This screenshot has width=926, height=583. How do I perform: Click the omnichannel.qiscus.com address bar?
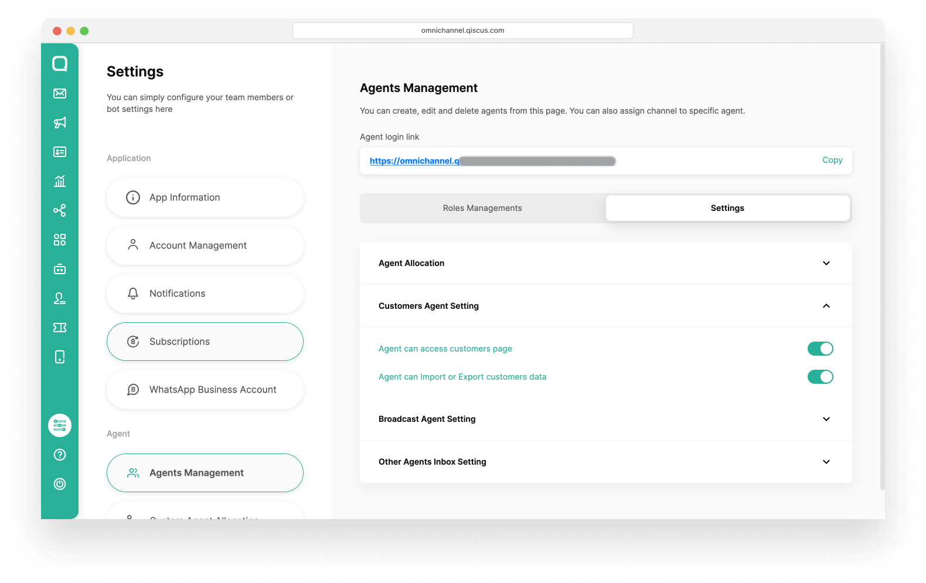tap(463, 30)
